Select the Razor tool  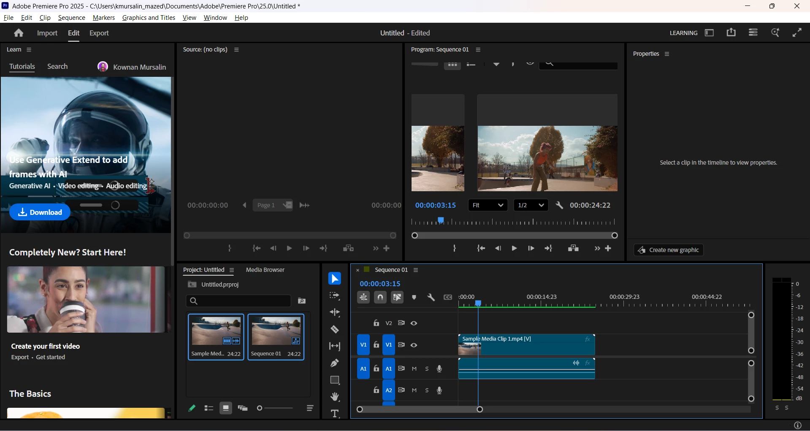335,330
